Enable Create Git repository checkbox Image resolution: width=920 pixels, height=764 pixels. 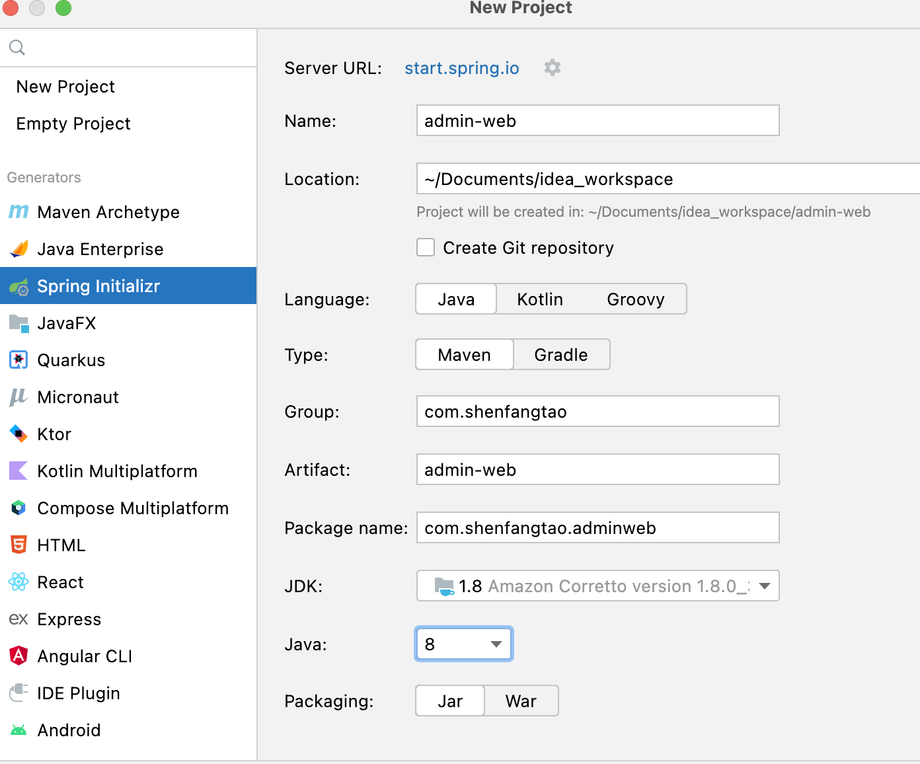[426, 247]
